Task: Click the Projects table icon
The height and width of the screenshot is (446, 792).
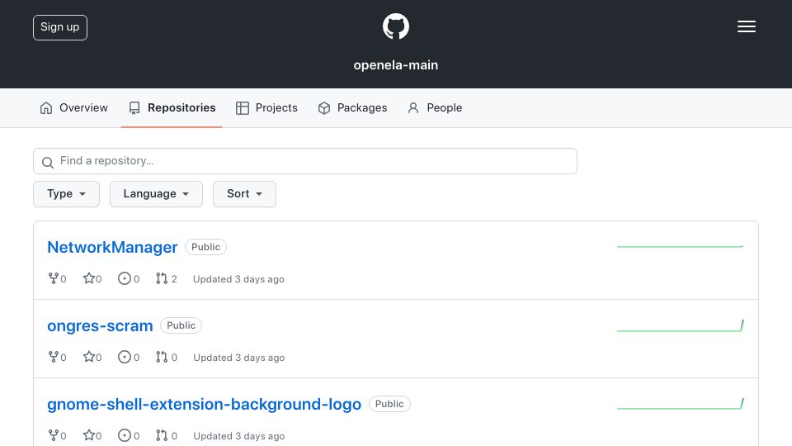Action: 243,108
